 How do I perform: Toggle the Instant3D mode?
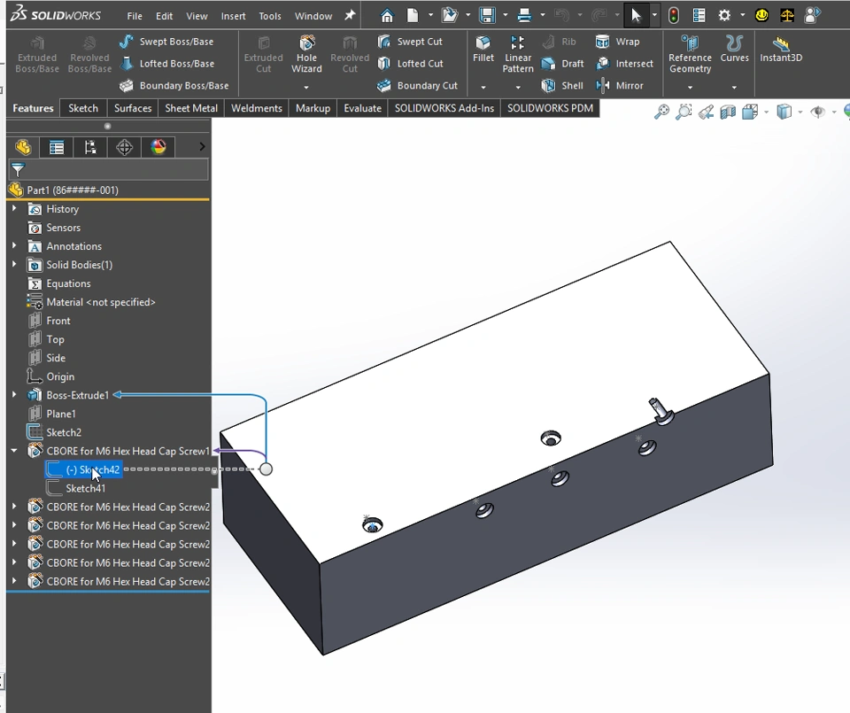point(780,49)
